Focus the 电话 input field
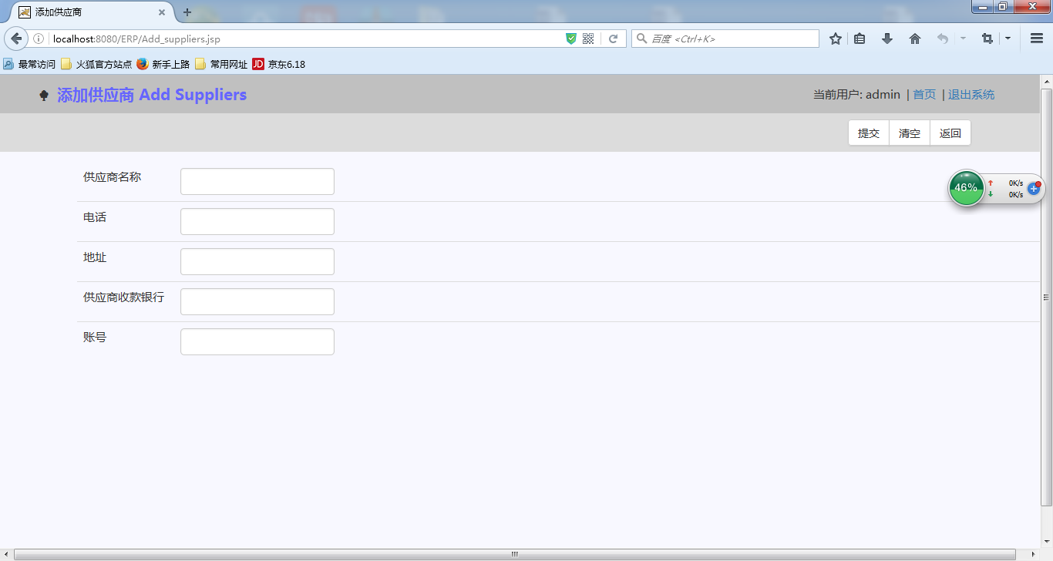The image size is (1053, 561). [x=257, y=222]
